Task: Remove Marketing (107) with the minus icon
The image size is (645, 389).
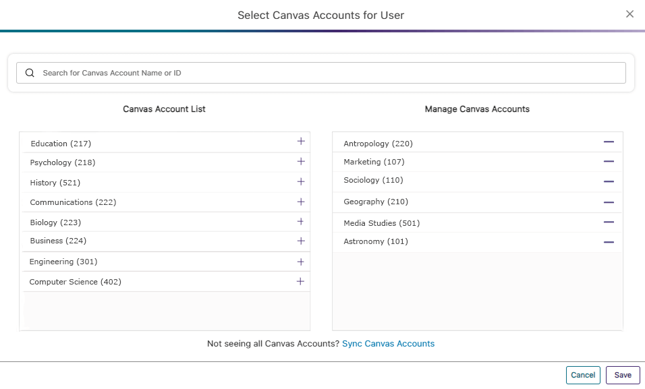Action: tap(609, 161)
